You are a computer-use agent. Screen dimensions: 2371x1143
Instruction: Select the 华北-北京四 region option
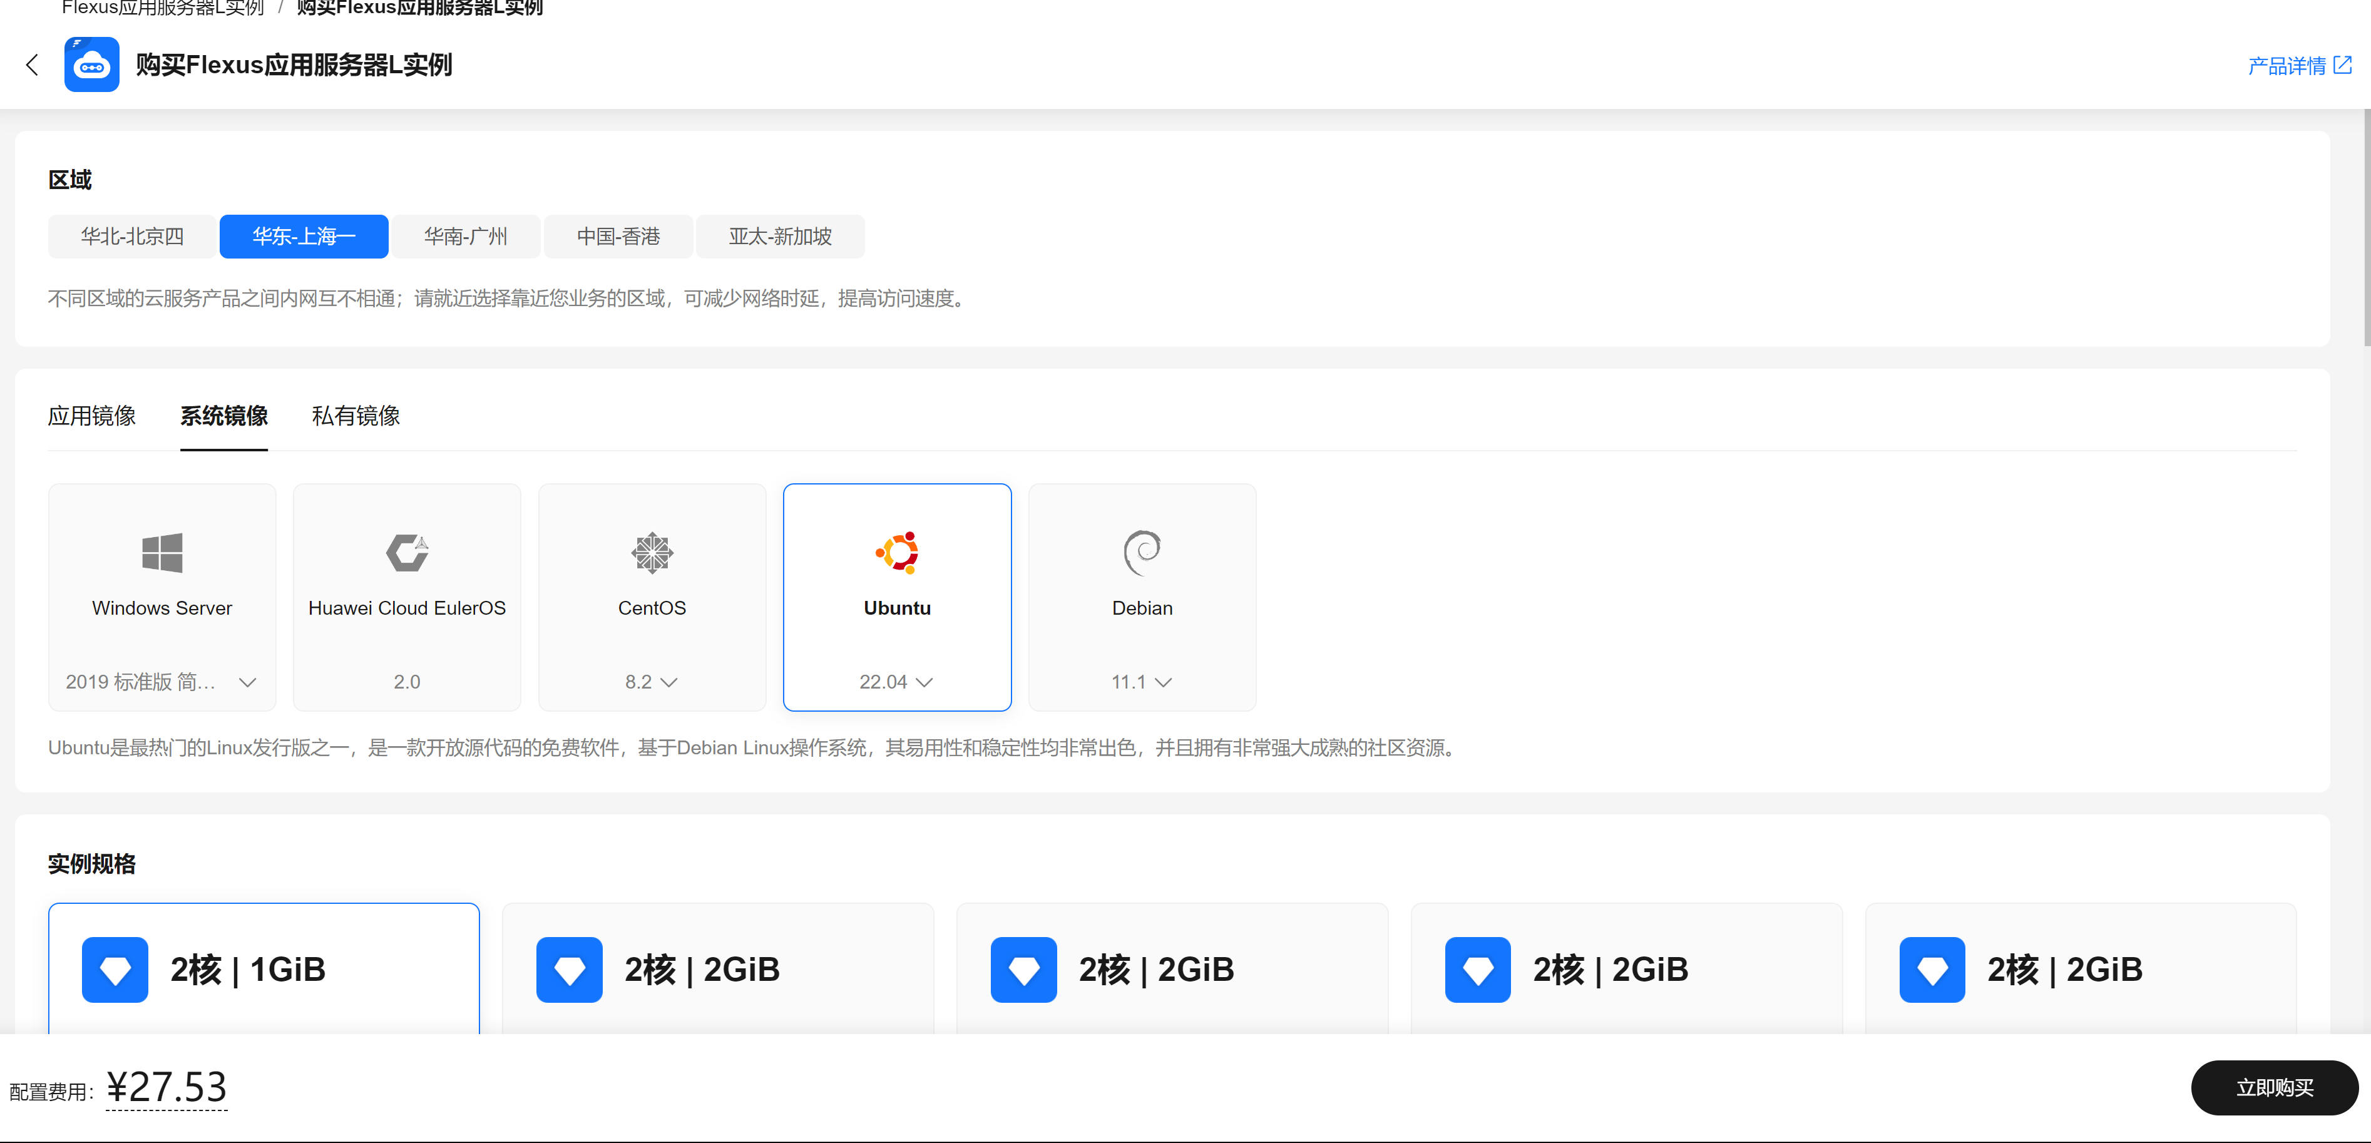[x=131, y=237]
